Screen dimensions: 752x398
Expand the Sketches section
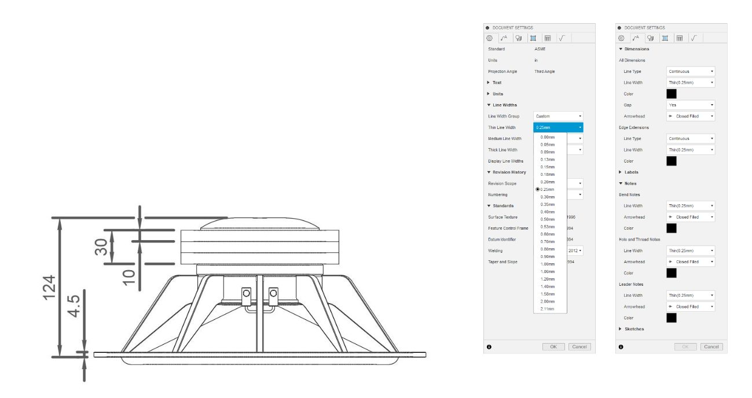pos(634,329)
